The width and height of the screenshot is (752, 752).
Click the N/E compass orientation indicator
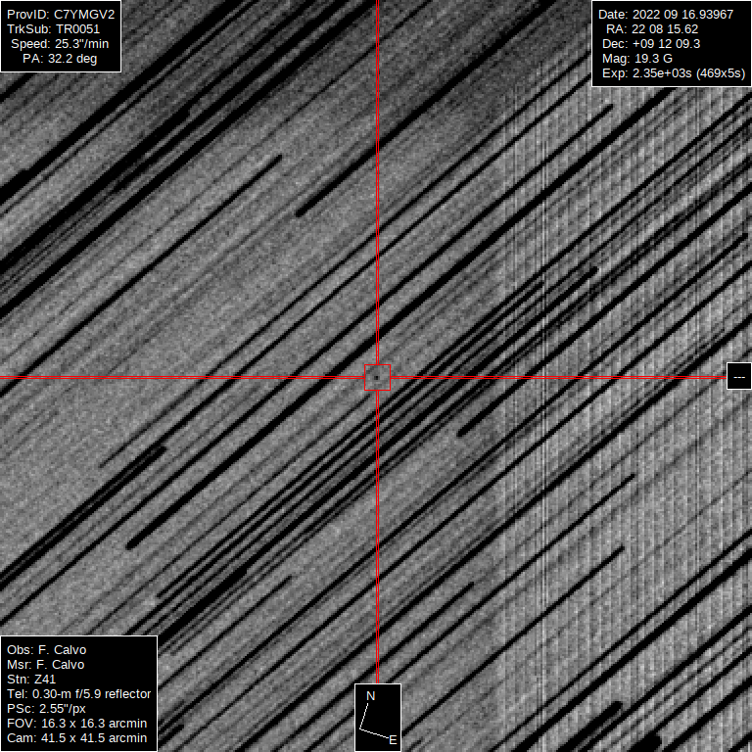(x=378, y=718)
